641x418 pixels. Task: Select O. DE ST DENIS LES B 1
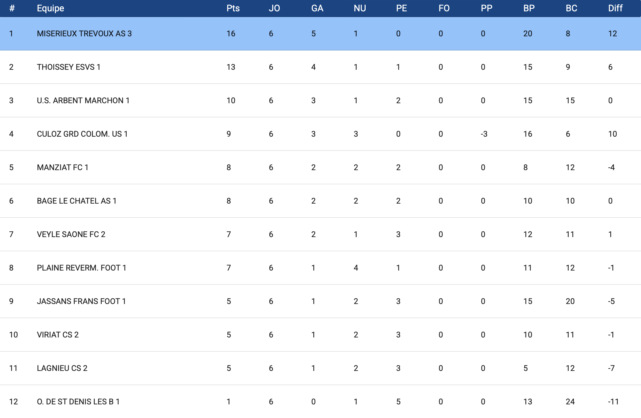(x=78, y=402)
